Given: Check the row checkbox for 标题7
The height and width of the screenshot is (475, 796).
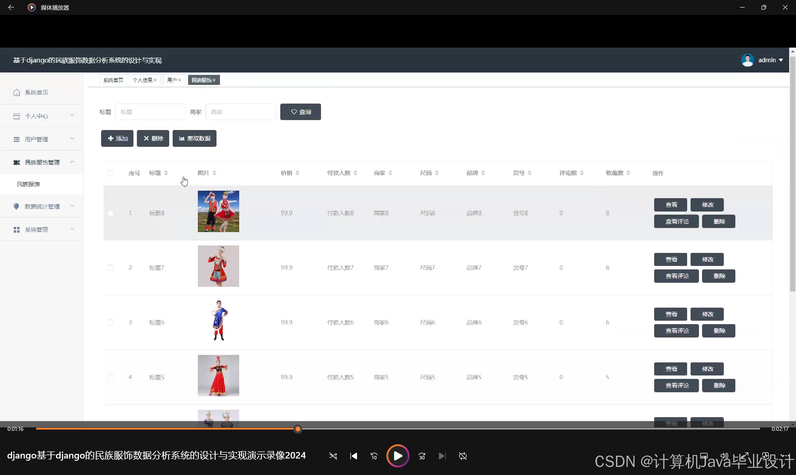Looking at the screenshot, I should pos(111,268).
